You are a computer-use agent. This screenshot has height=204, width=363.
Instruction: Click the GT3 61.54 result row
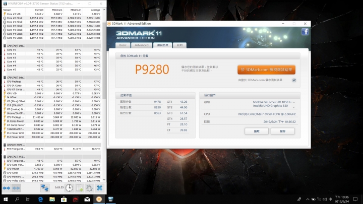tap(177, 113)
